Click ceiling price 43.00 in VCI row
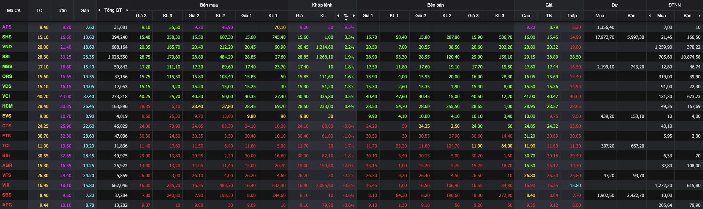 tap(66, 97)
